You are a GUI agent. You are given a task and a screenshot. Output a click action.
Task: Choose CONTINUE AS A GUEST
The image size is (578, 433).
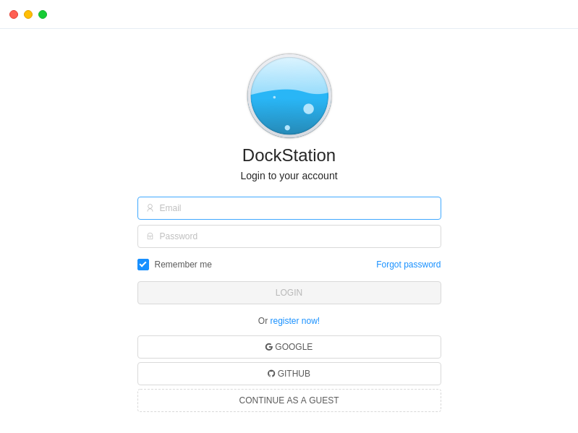click(289, 400)
